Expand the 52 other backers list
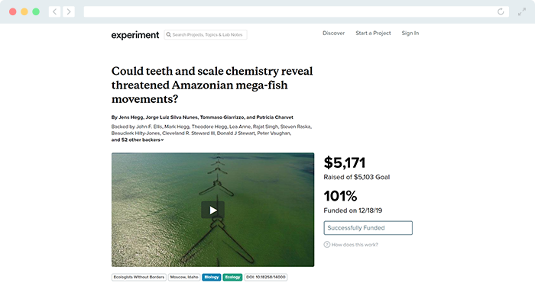The height and width of the screenshot is (286, 535). pyautogui.click(x=138, y=140)
